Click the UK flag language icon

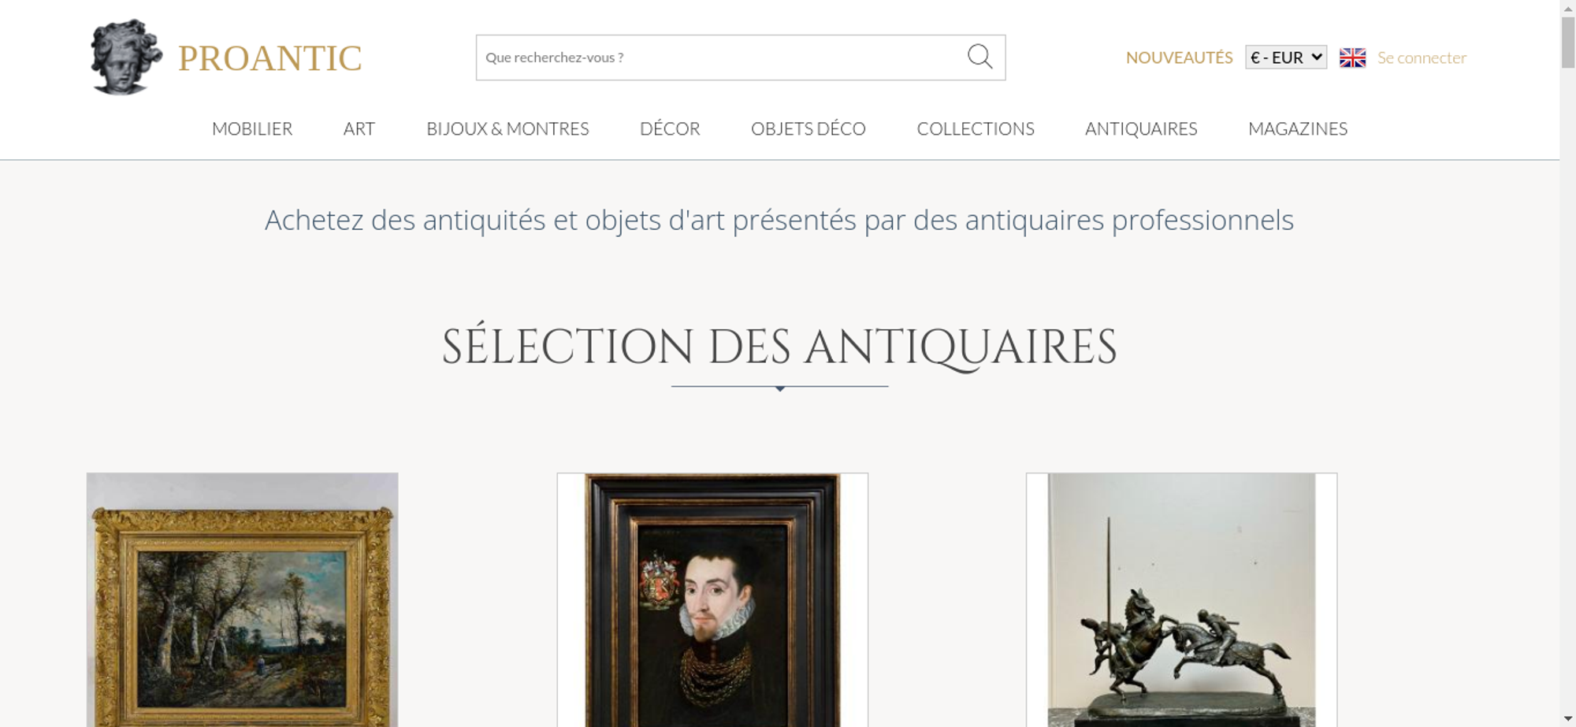(1352, 57)
